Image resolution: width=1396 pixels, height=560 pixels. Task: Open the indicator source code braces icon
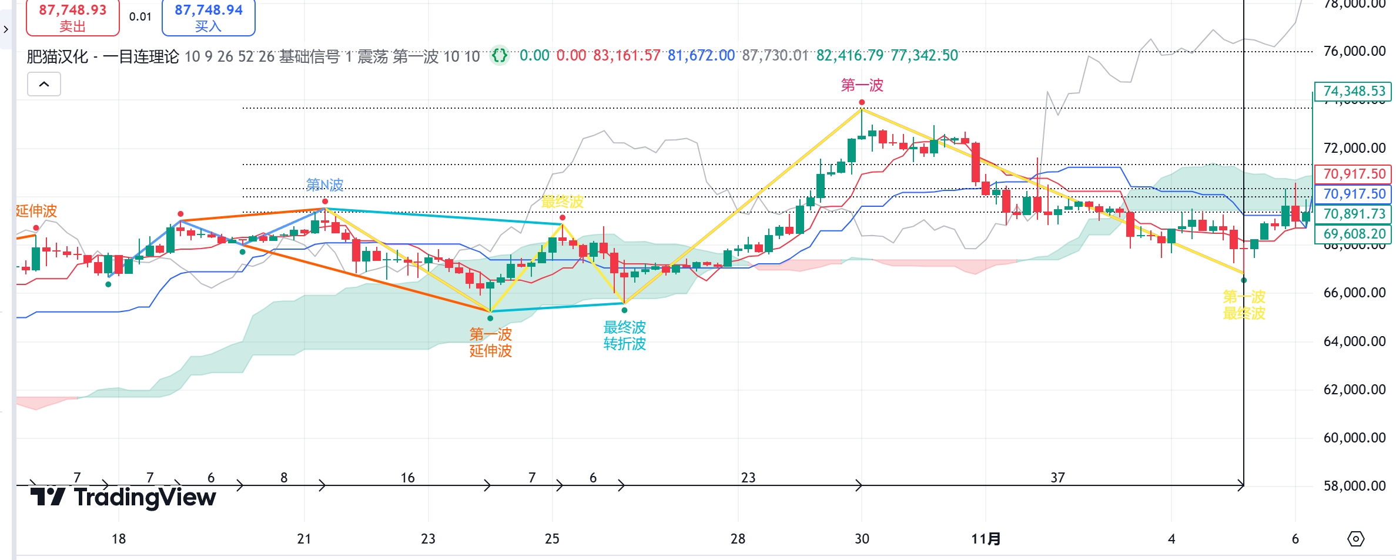point(500,56)
